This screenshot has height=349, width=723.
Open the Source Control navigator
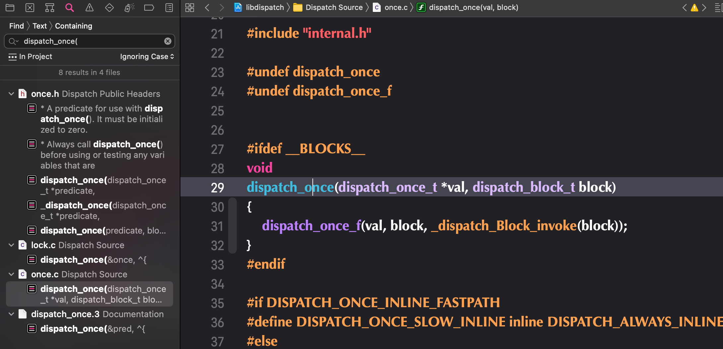pos(30,8)
